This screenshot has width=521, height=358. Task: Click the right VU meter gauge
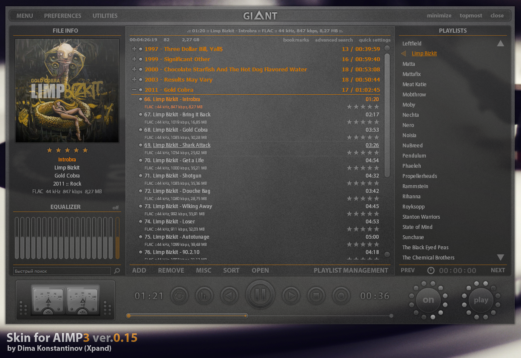(x=82, y=301)
